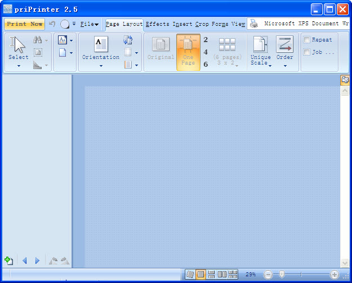352x283 pixels.
Task: Toggle continuous page view in status bar
Action: [212, 275]
